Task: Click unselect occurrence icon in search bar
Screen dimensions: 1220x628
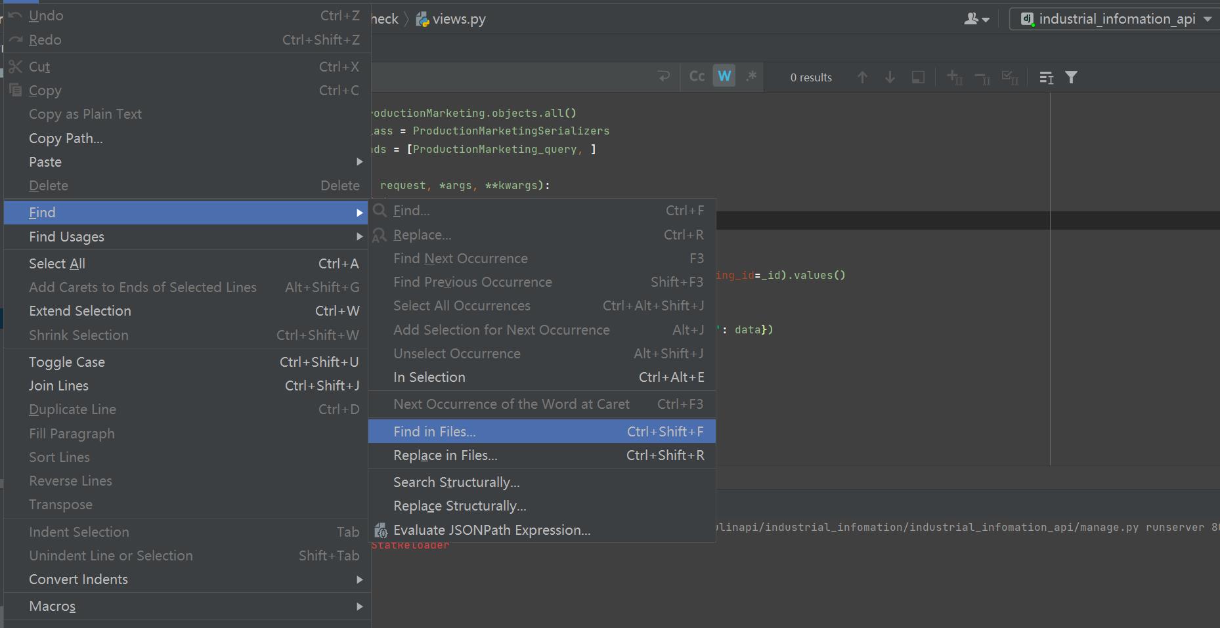Action: [982, 77]
